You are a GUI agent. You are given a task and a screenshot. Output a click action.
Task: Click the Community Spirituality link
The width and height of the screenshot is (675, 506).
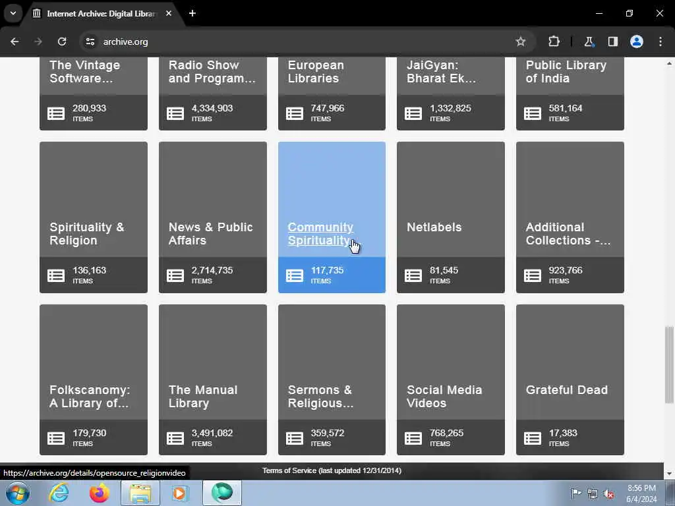coord(320,234)
